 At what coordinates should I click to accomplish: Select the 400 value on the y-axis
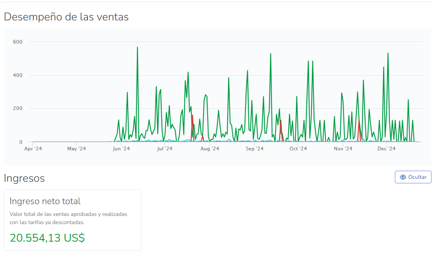(18, 75)
